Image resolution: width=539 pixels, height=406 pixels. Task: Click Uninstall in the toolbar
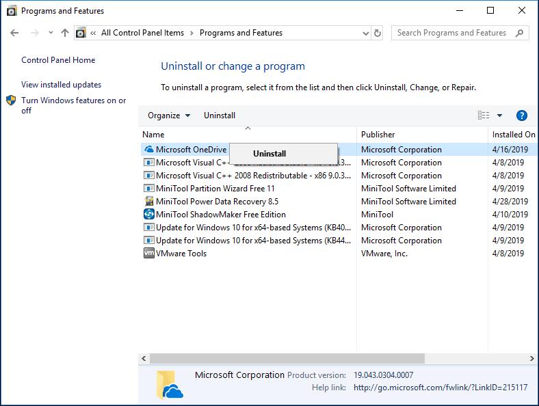(220, 116)
